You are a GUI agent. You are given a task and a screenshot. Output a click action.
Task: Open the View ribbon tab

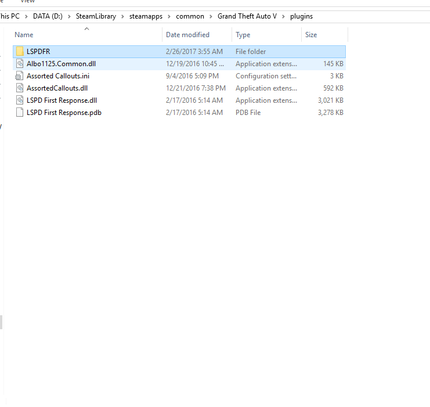28,1
